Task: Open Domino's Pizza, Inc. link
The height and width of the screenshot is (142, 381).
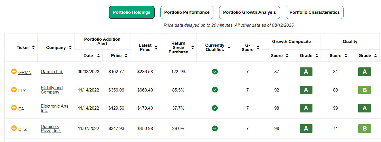Action: click(x=51, y=129)
